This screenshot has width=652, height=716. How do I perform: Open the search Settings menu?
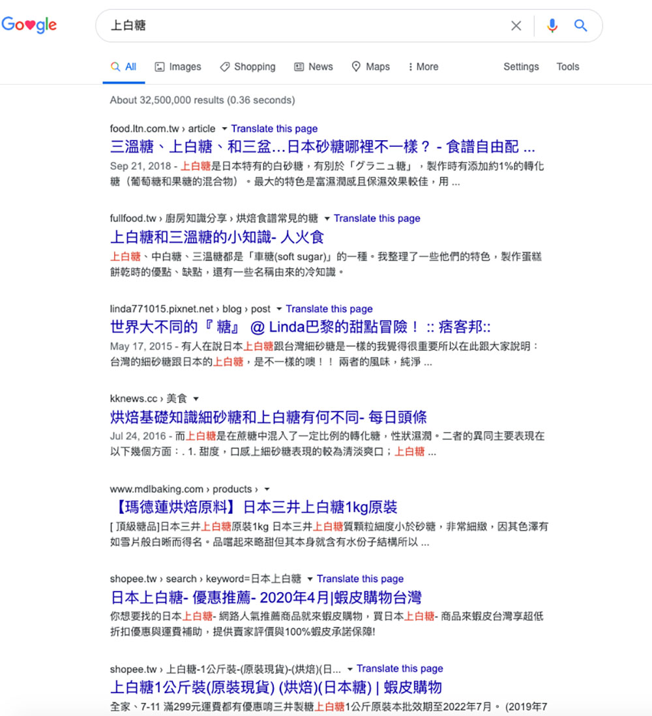tap(521, 67)
